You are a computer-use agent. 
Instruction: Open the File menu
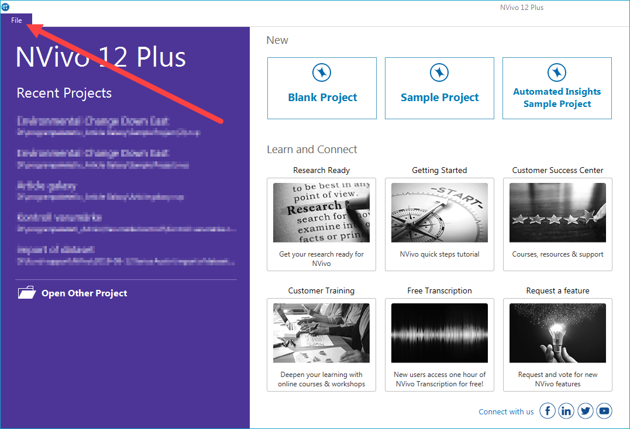click(16, 20)
